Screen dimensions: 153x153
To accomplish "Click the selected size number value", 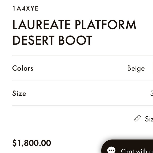I will pyautogui.click(x=152, y=93).
